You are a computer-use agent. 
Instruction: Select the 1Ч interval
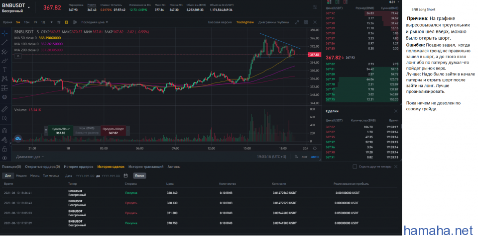tap(35, 22)
